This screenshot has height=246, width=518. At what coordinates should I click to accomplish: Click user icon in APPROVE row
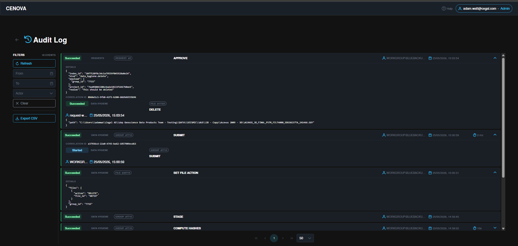coord(384,58)
